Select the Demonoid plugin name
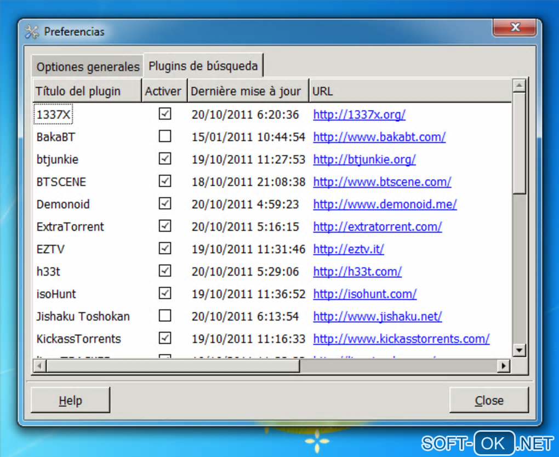 pyautogui.click(x=63, y=204)
